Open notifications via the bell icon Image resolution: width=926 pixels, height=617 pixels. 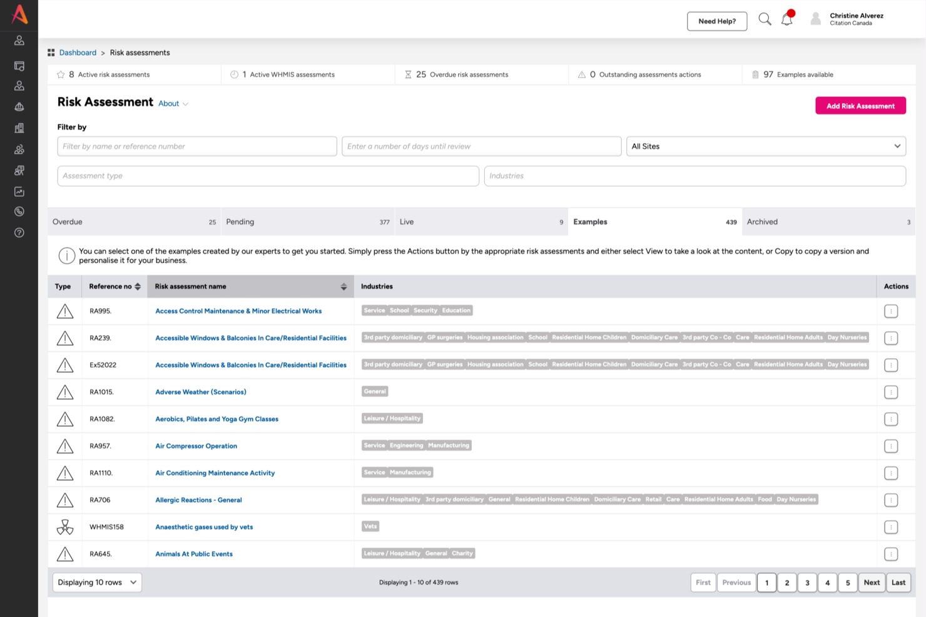(786, 19)
